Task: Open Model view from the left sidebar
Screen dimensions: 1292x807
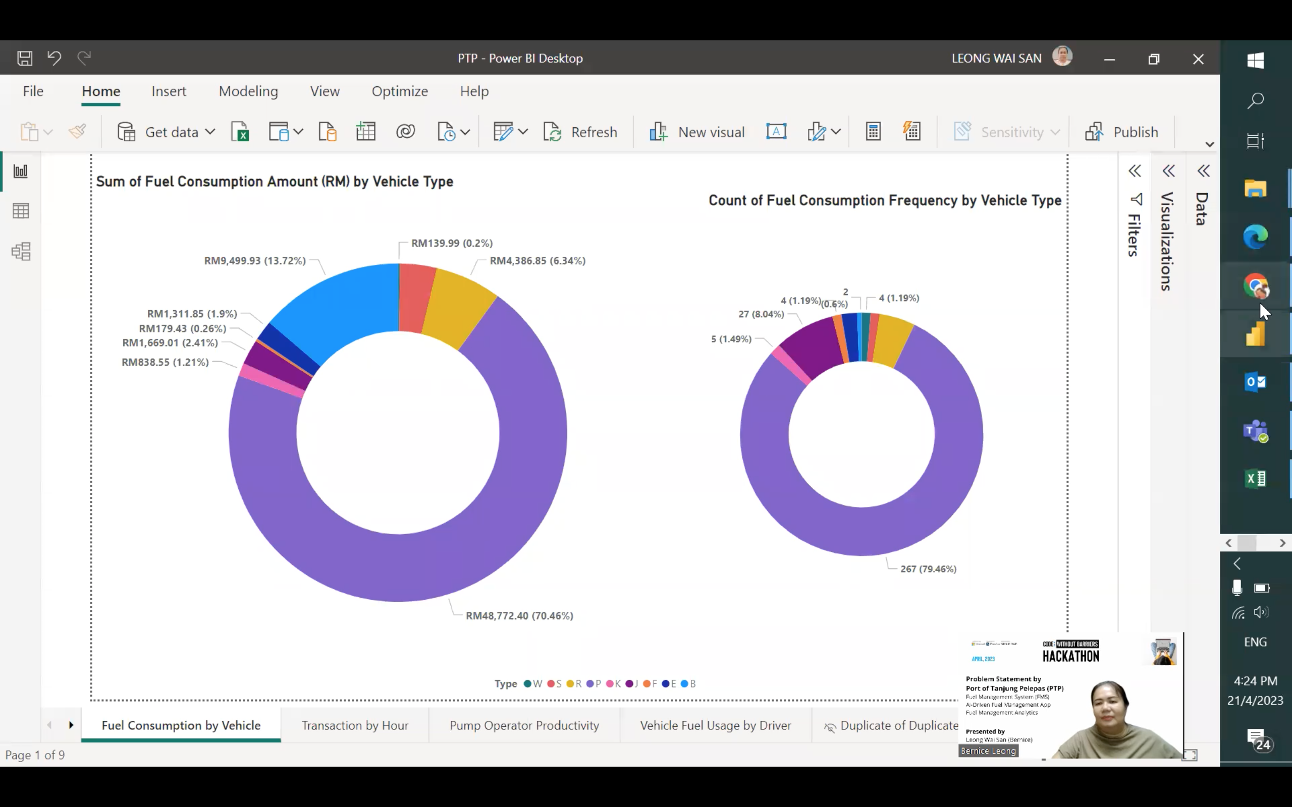Action: (20, 251)
